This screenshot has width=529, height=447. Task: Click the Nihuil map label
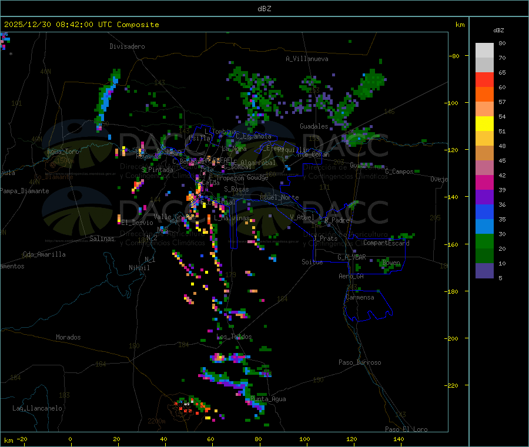coord(139,268)
